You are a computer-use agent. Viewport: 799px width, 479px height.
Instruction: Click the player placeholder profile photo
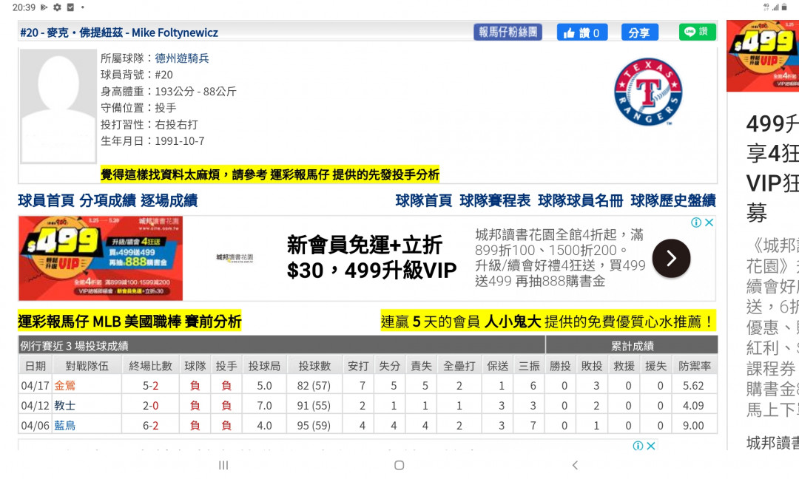58,106
